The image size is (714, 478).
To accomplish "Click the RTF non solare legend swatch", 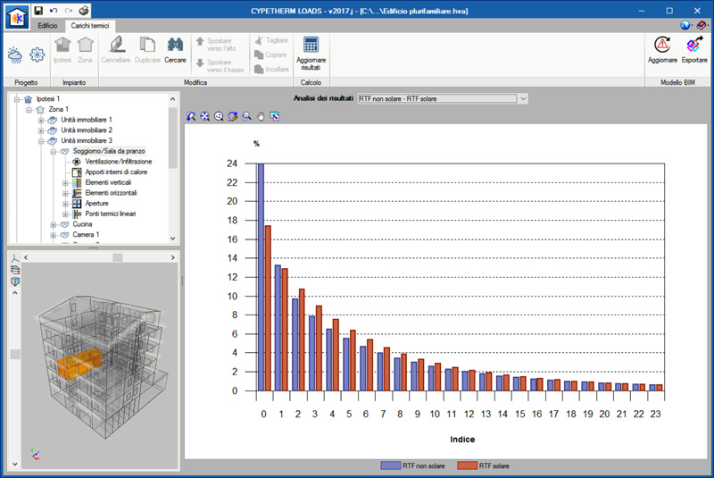I will pyautogui.click(x=390, y=465).
